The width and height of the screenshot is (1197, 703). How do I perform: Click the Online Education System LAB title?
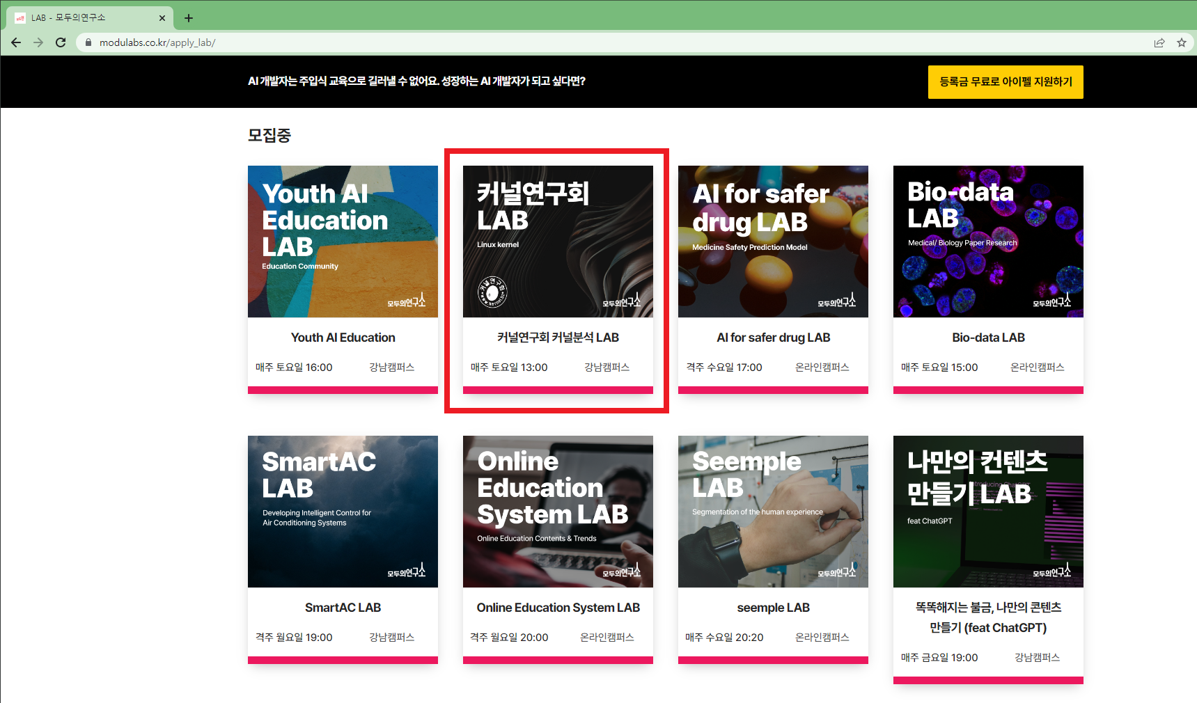coord(558,608)
